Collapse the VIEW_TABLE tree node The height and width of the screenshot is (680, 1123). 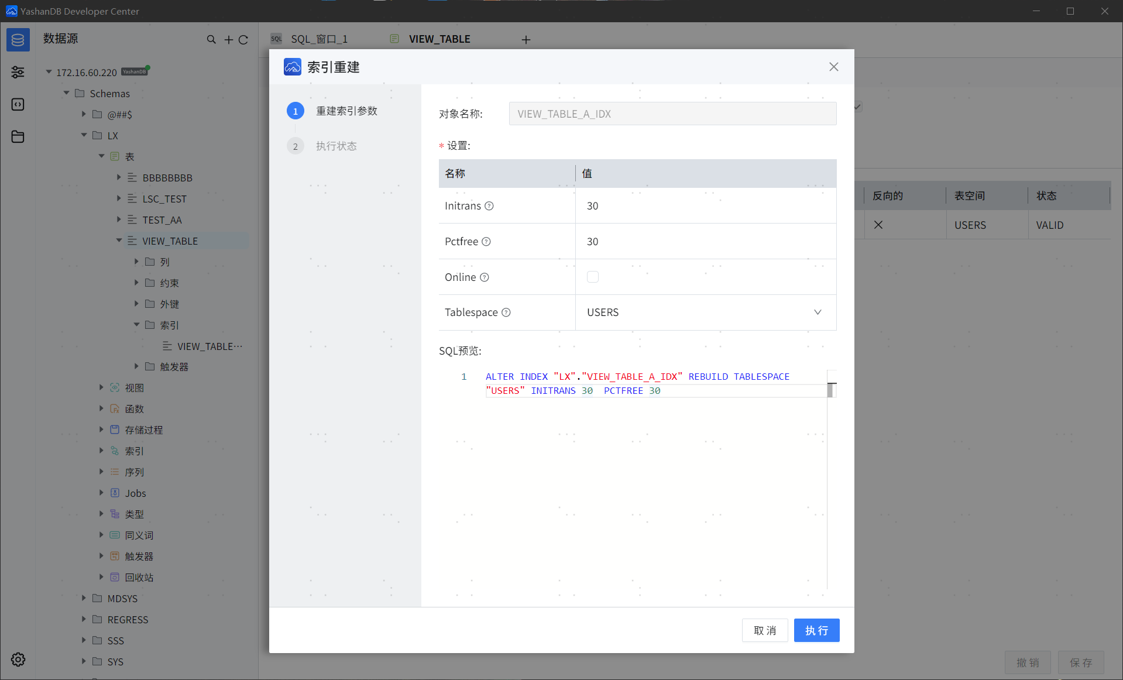pos(119,241)
